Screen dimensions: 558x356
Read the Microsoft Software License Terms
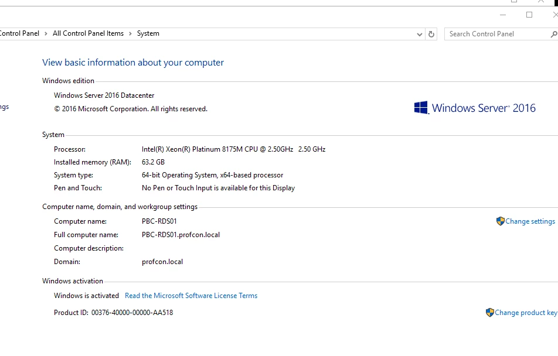pyautogui.click(x=191, y=296)
